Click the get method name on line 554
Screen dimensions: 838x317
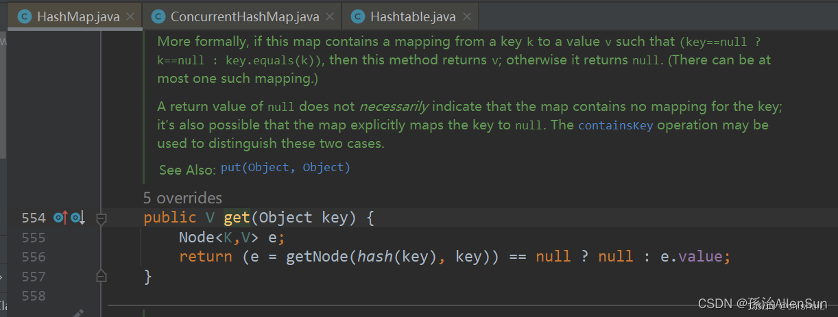[237, 218]
